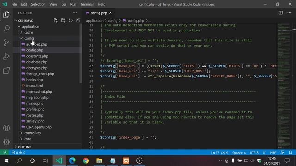
Task: Click the New Folder icon in explorer
Action: click(63, 20)
